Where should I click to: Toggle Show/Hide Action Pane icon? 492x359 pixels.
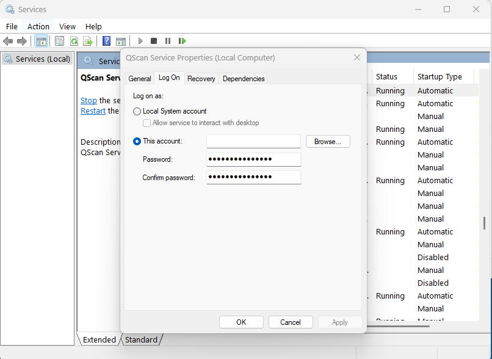pos(121,41)
